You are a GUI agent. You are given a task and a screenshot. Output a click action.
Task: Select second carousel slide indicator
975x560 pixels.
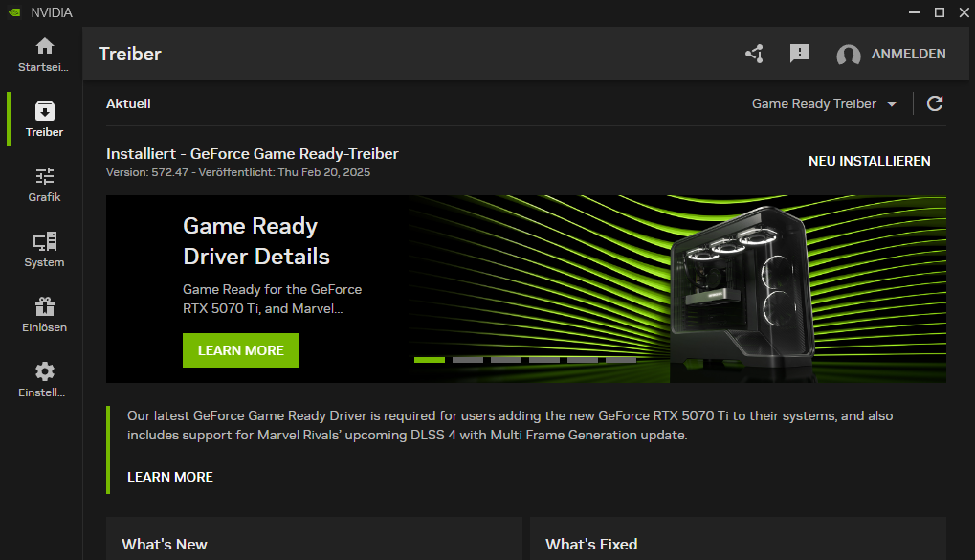(468, 360)
